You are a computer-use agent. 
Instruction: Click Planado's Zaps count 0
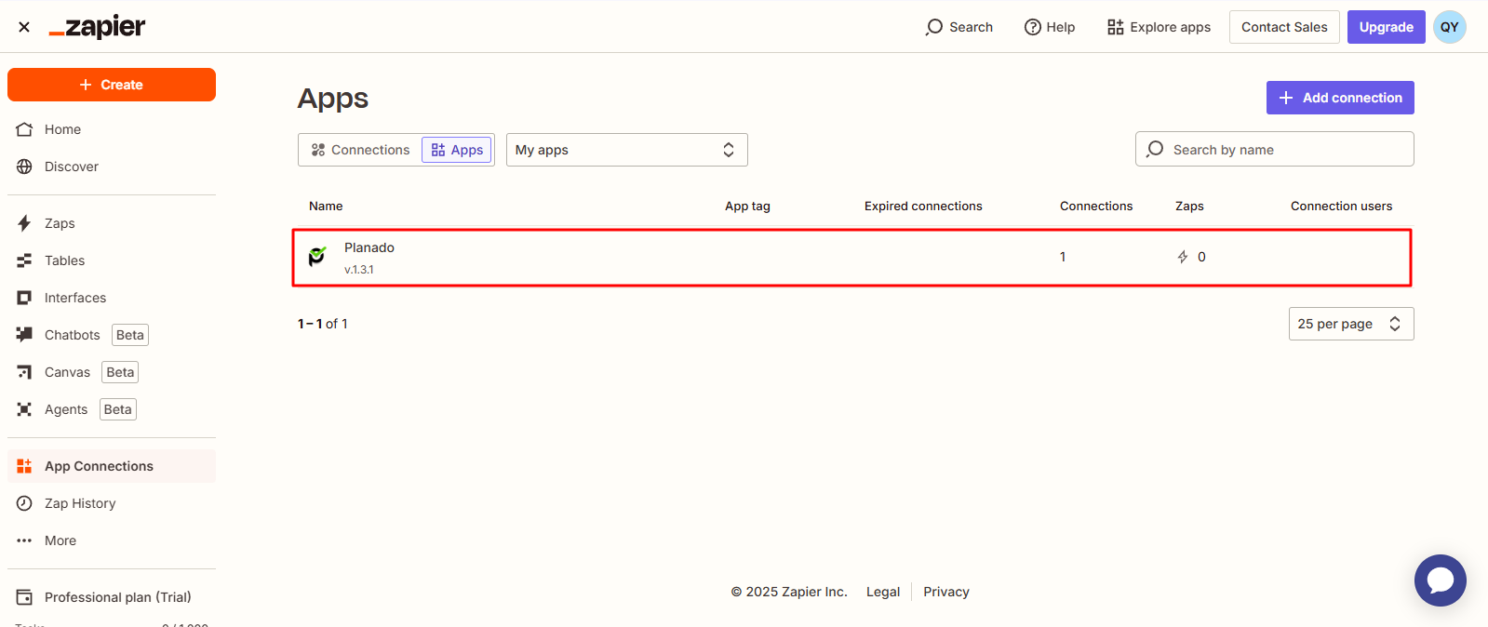click(x=1201, y=257)
